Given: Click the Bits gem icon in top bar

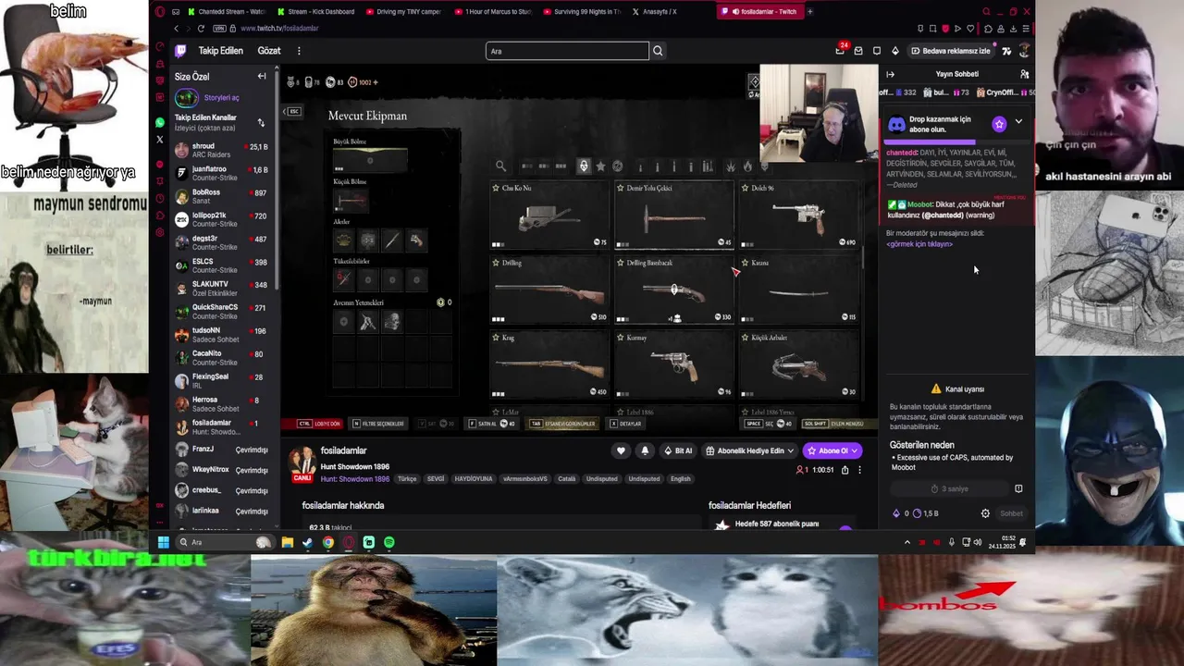Looking at the screenshot, I should pos(894,51).
